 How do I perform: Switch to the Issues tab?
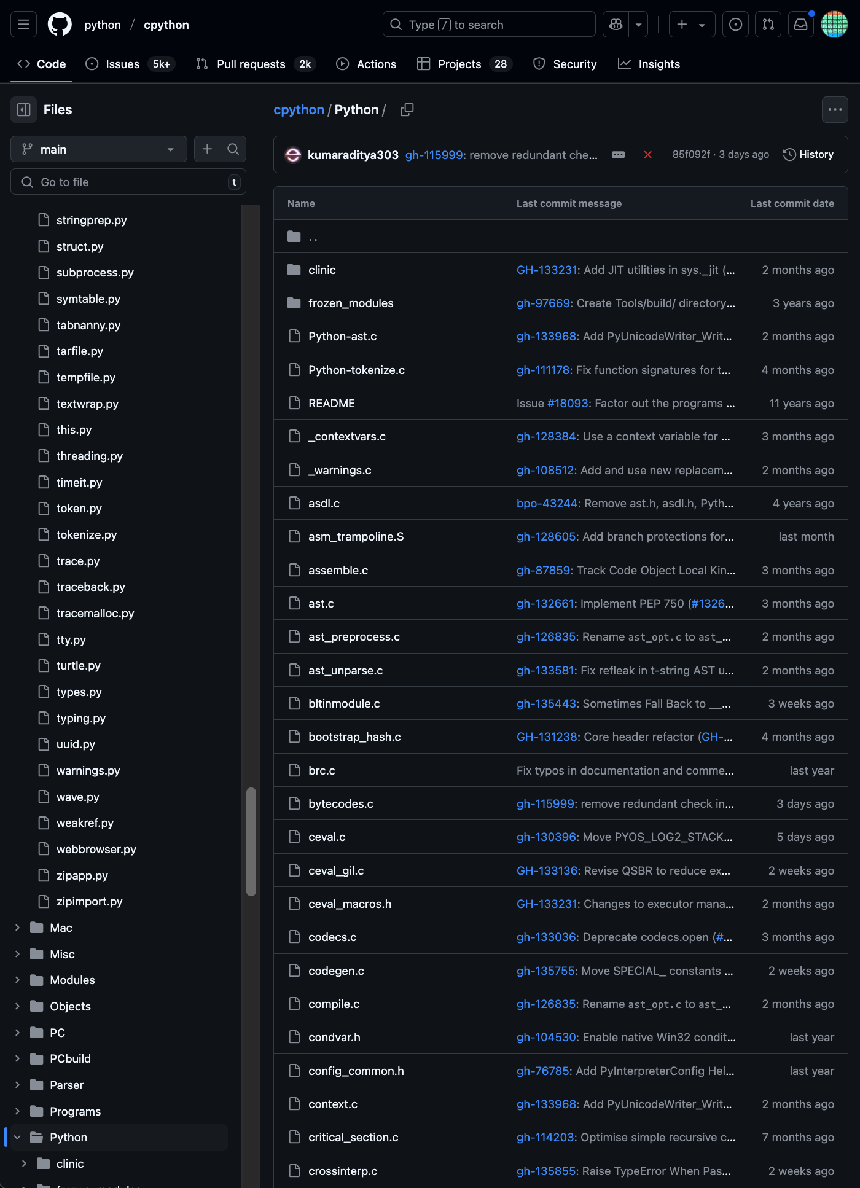tap(130, 64)
